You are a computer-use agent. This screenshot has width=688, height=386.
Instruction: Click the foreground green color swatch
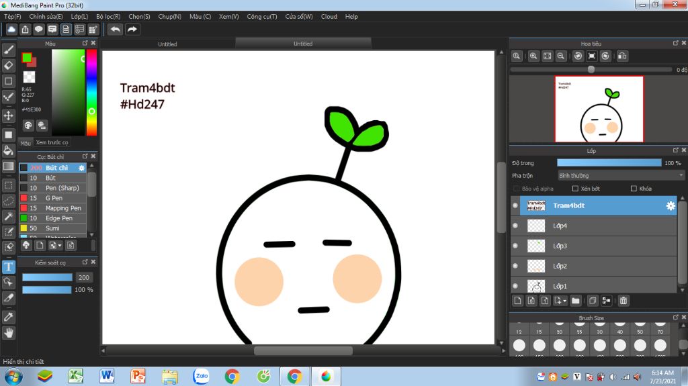(27, 58)
